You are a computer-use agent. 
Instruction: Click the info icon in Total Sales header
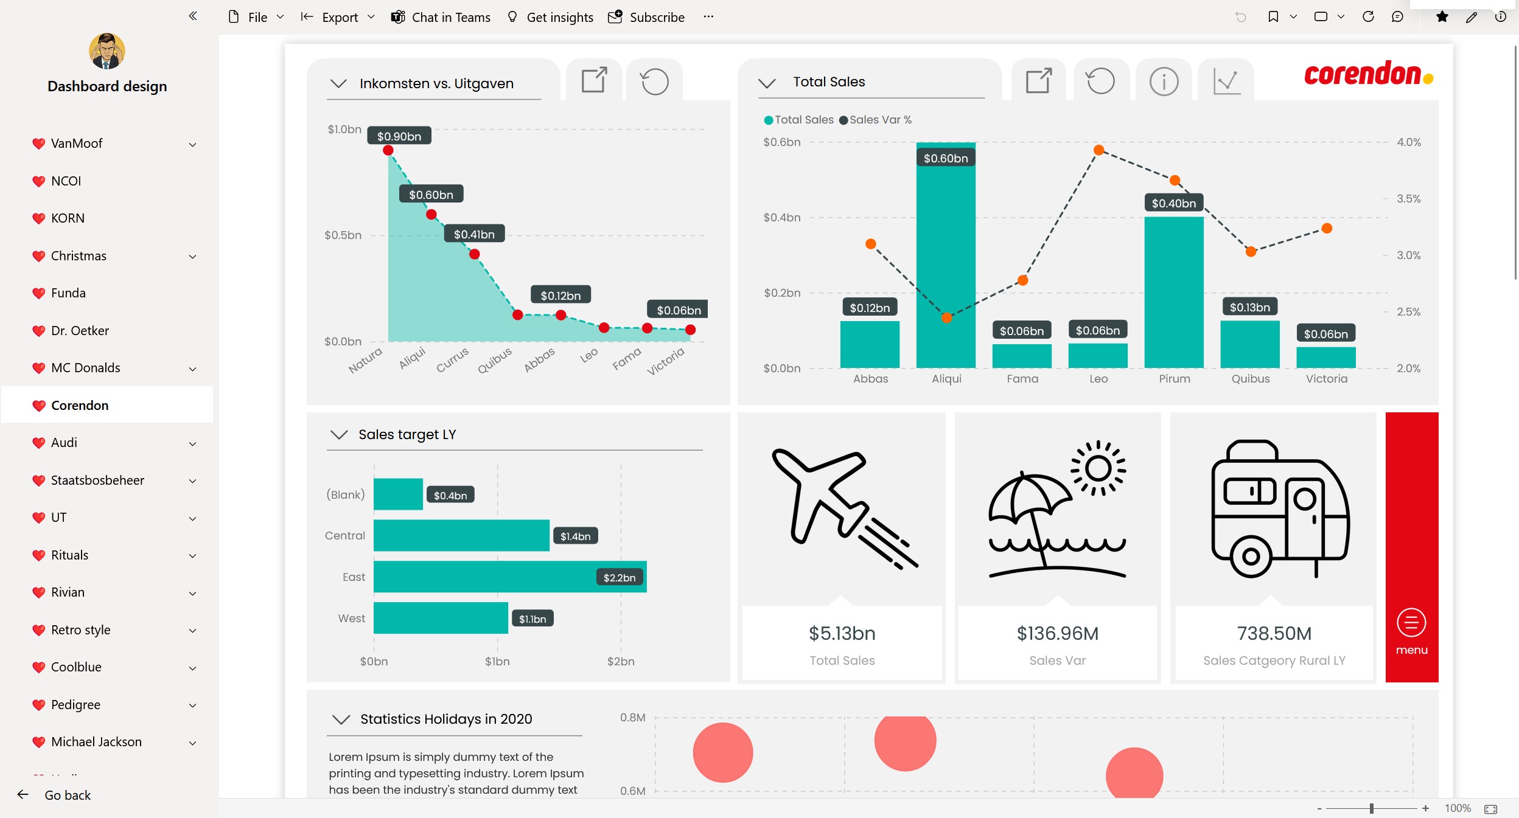click(1164, 81)
